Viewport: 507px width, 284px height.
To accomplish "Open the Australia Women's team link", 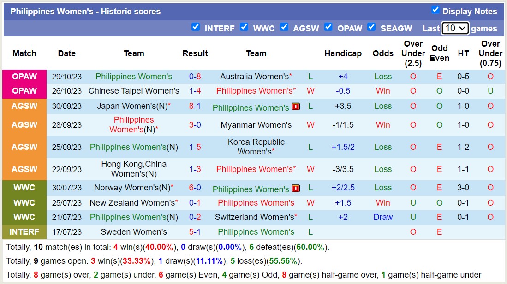I will (x=254, y=77).
